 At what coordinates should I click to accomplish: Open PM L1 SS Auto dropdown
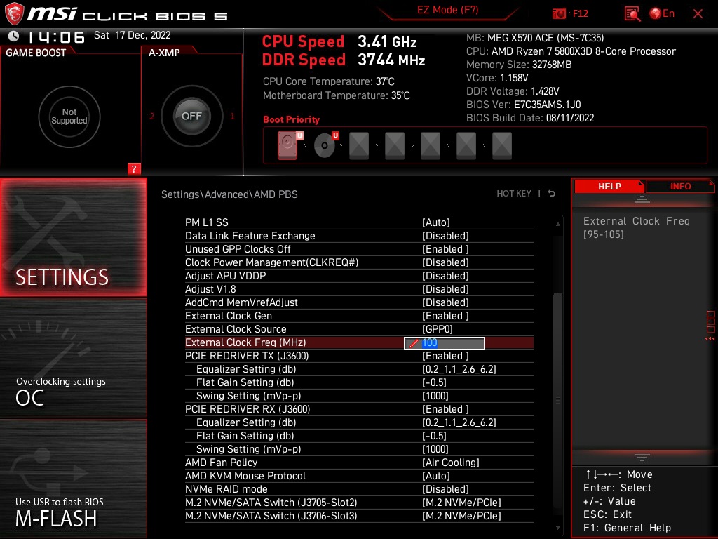[436, 222]
